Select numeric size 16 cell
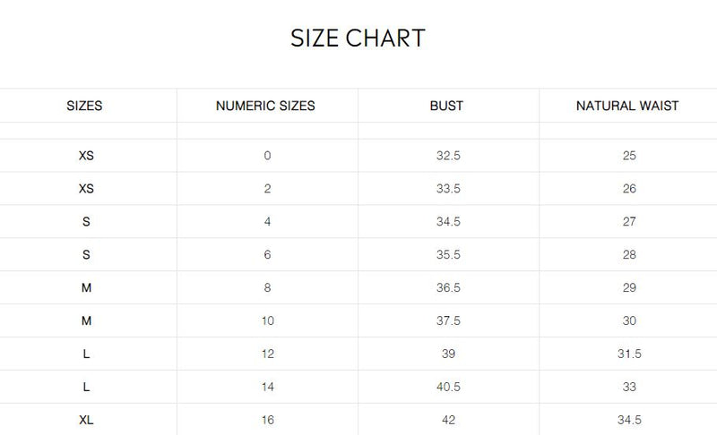This screenshot has width=717, height=435. click(x=268, y=420)
